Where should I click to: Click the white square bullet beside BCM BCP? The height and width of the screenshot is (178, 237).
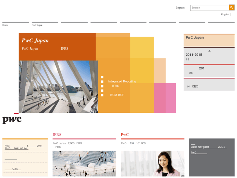point(102,95)
